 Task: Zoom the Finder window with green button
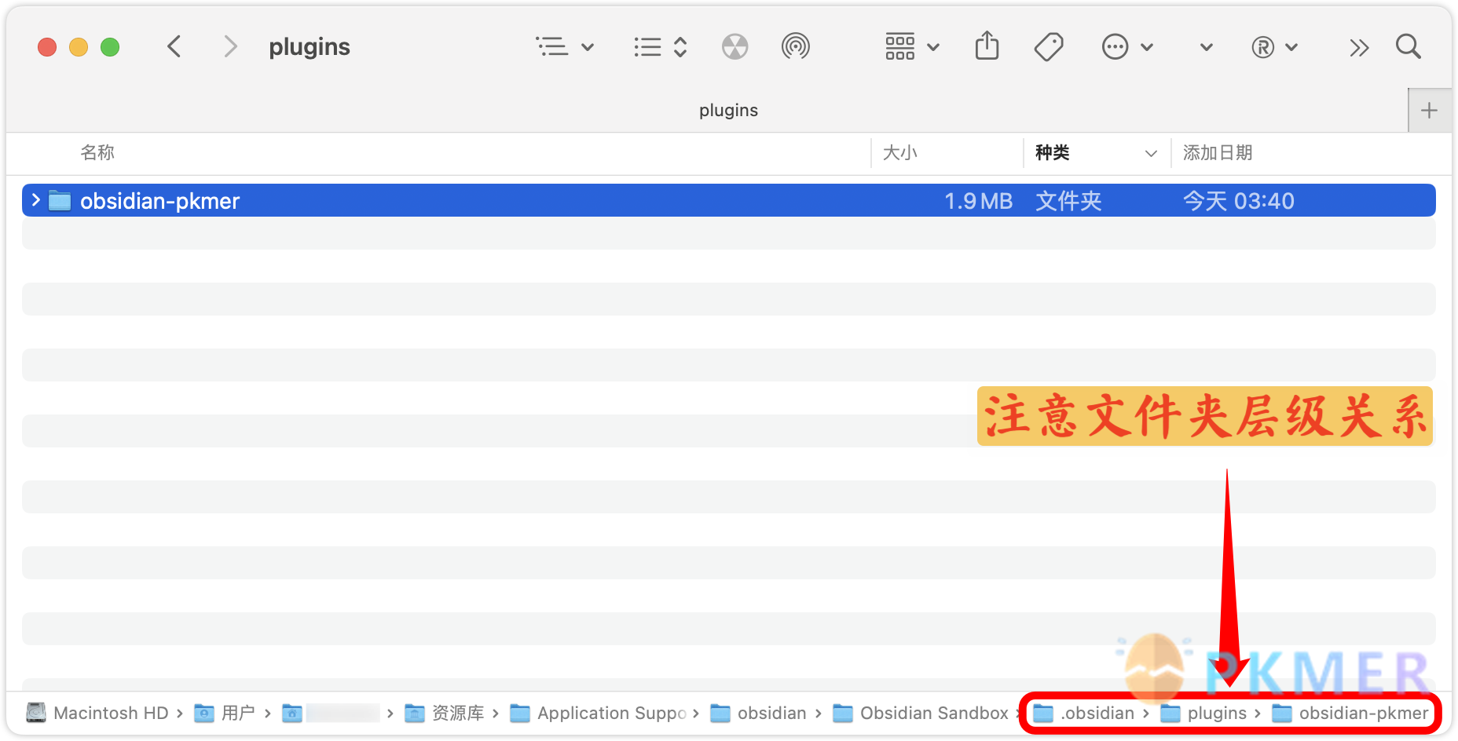coord(110,47)
